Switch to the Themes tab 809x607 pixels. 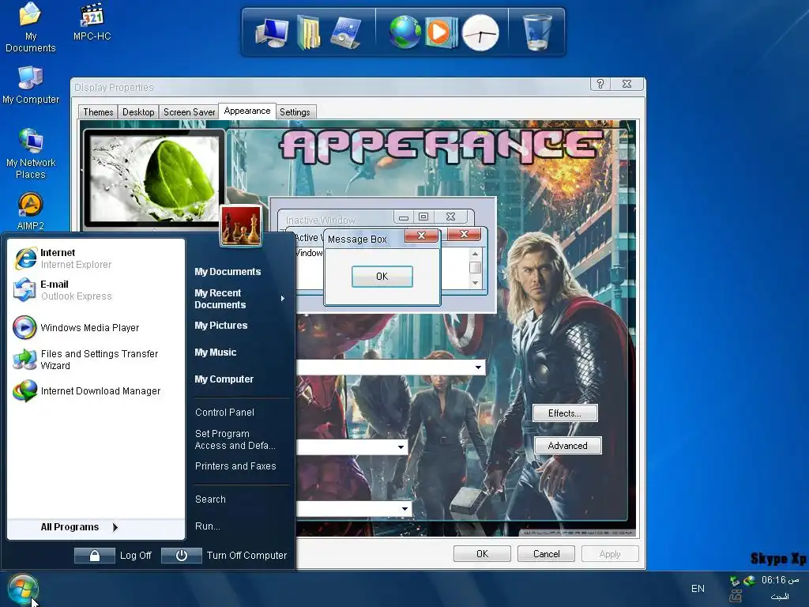(98, 112)
